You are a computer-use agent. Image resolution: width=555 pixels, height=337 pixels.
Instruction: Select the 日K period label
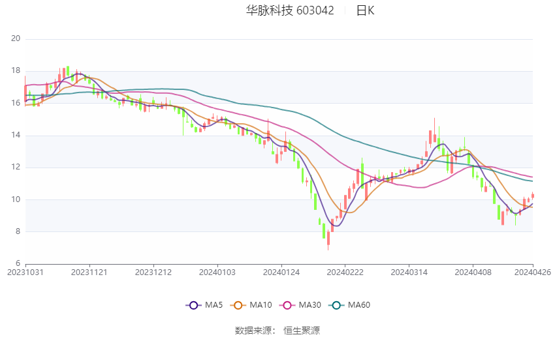[365, 10]
